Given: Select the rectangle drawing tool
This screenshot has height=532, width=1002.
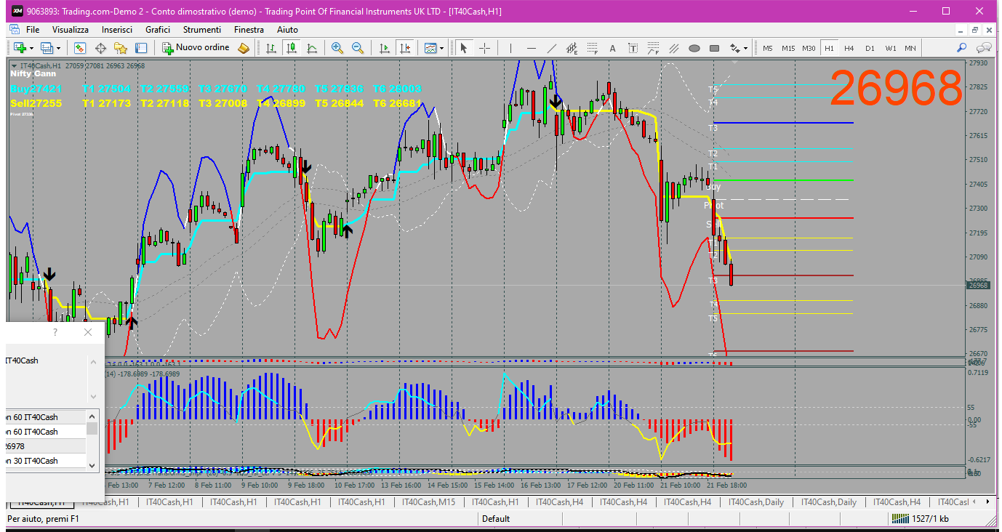Looking at the screenshot, I should (x=714, y=48).
